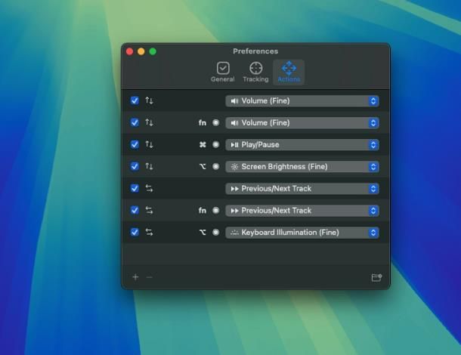Click record-shortcut circle in fn Volume row
461x355 pixels.
pos(216,122)
